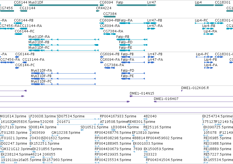Select EST EK001033.5prime
Image resolution: width=233 pixels, height=164 pixels.
(x=134, y=146)
